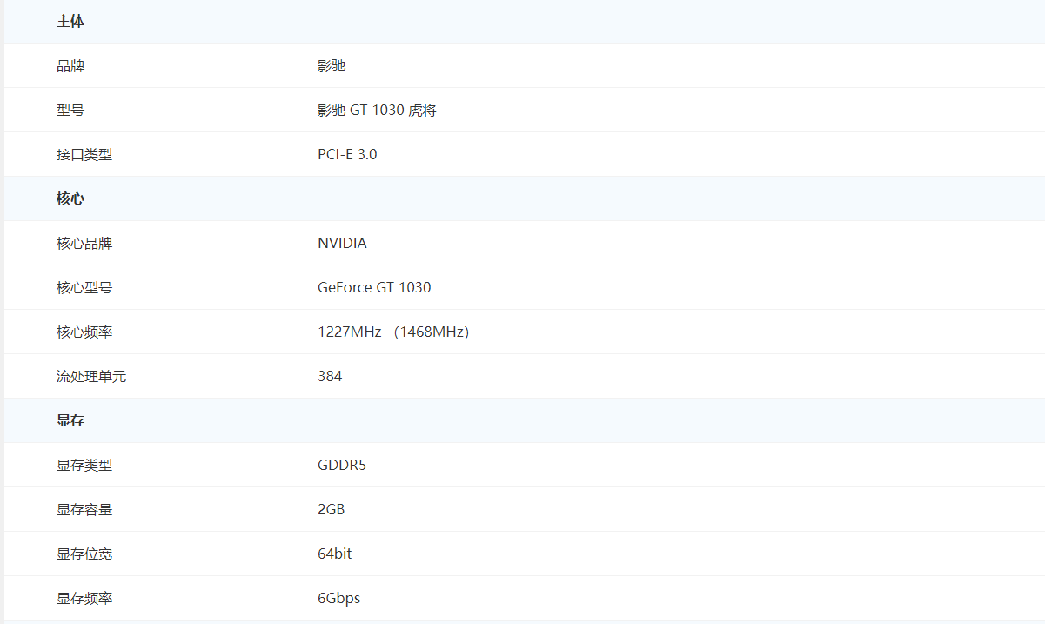The image size is (1045, 624).
Task: Click the value PCI-E 3.0
Action: (347, 155)
